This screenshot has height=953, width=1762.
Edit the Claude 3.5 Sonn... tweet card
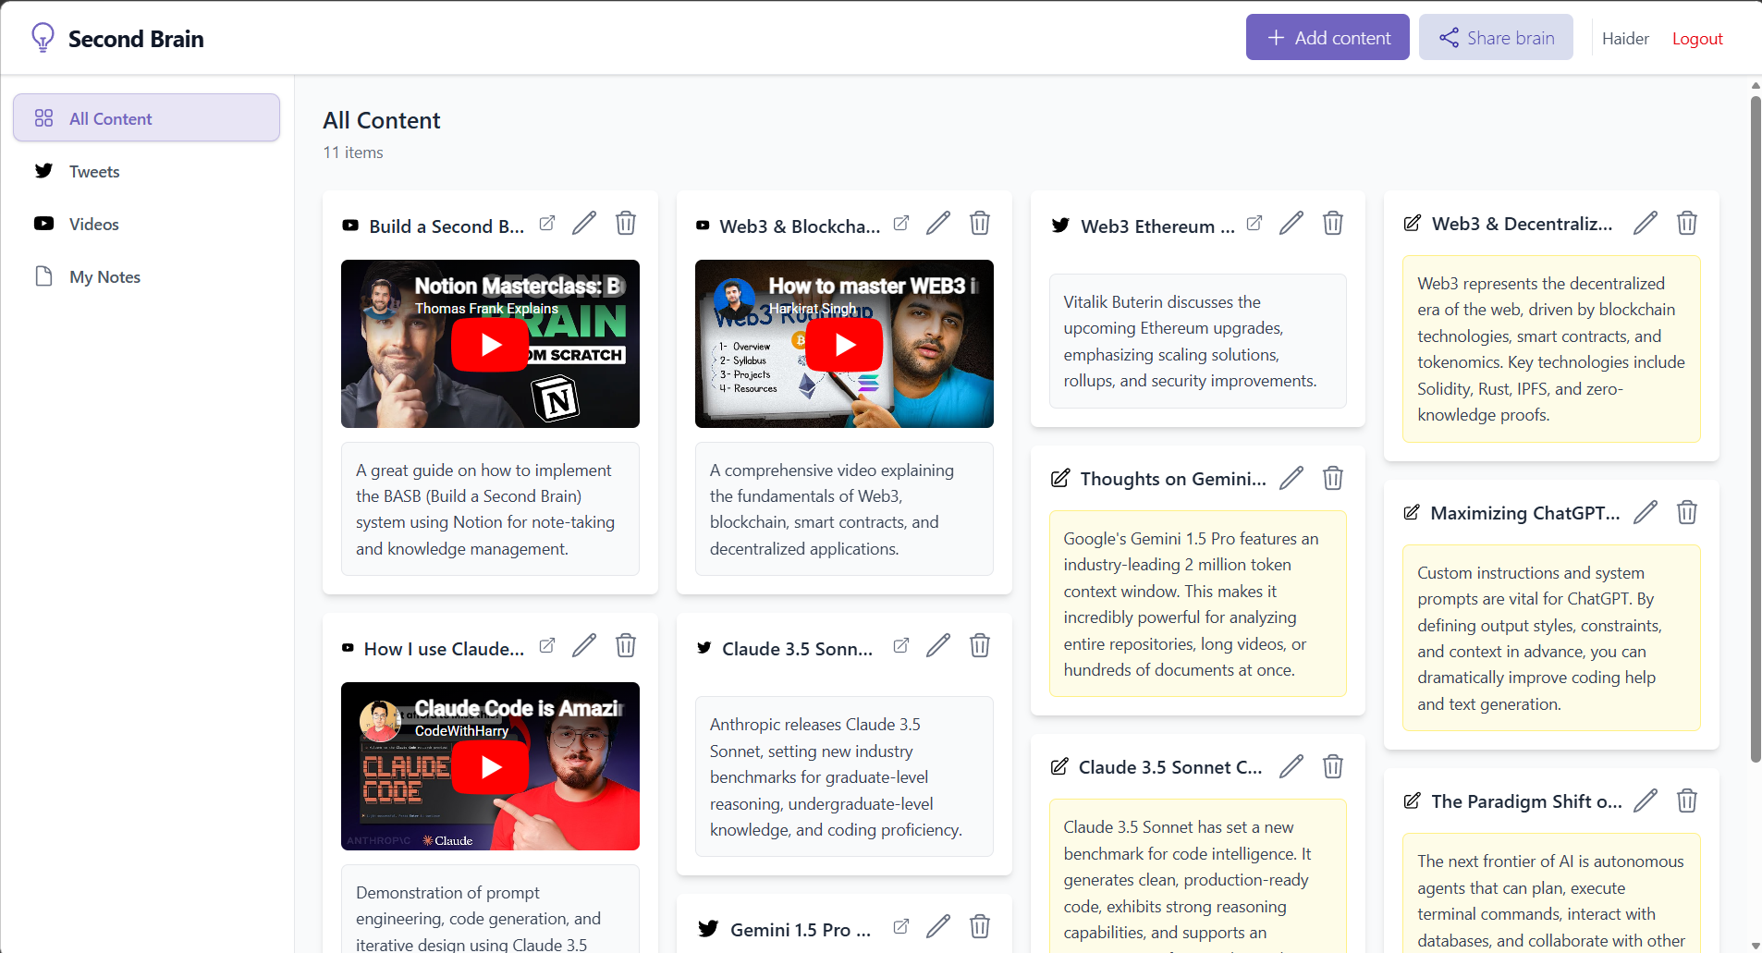click(938, 645)
